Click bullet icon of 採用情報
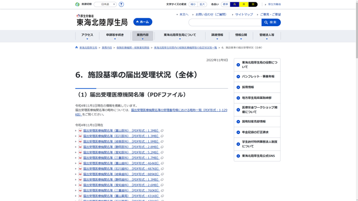Screen dimensions: 358x201 click(238, 87)
